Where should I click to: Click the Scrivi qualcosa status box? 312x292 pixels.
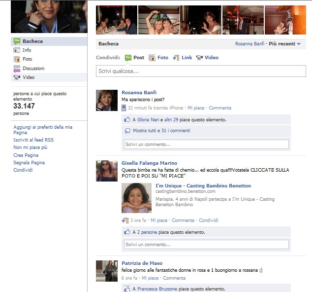(x=201, y=71)
